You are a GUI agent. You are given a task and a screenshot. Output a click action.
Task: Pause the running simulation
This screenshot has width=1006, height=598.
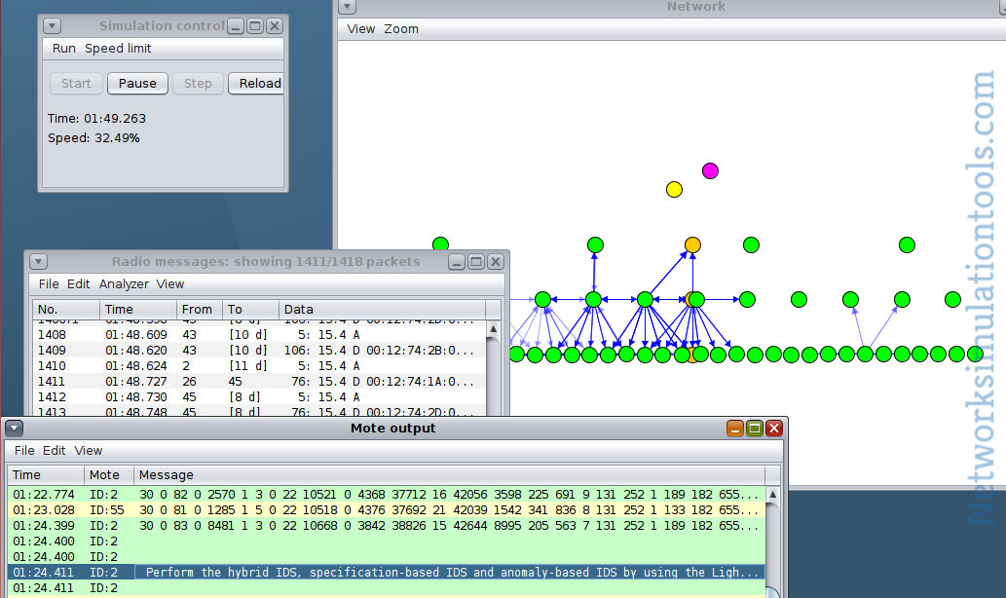tap(137, 84)
